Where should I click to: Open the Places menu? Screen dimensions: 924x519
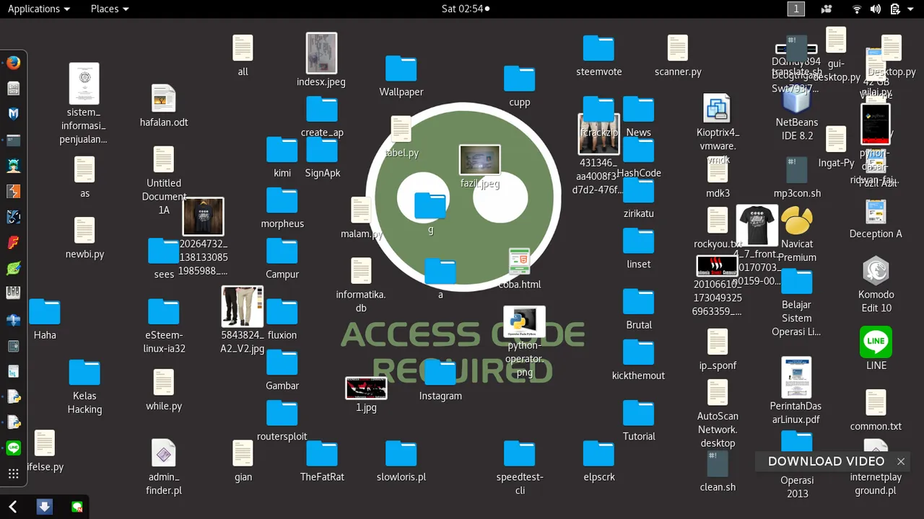pyautogui.click(x=110, y=9)
